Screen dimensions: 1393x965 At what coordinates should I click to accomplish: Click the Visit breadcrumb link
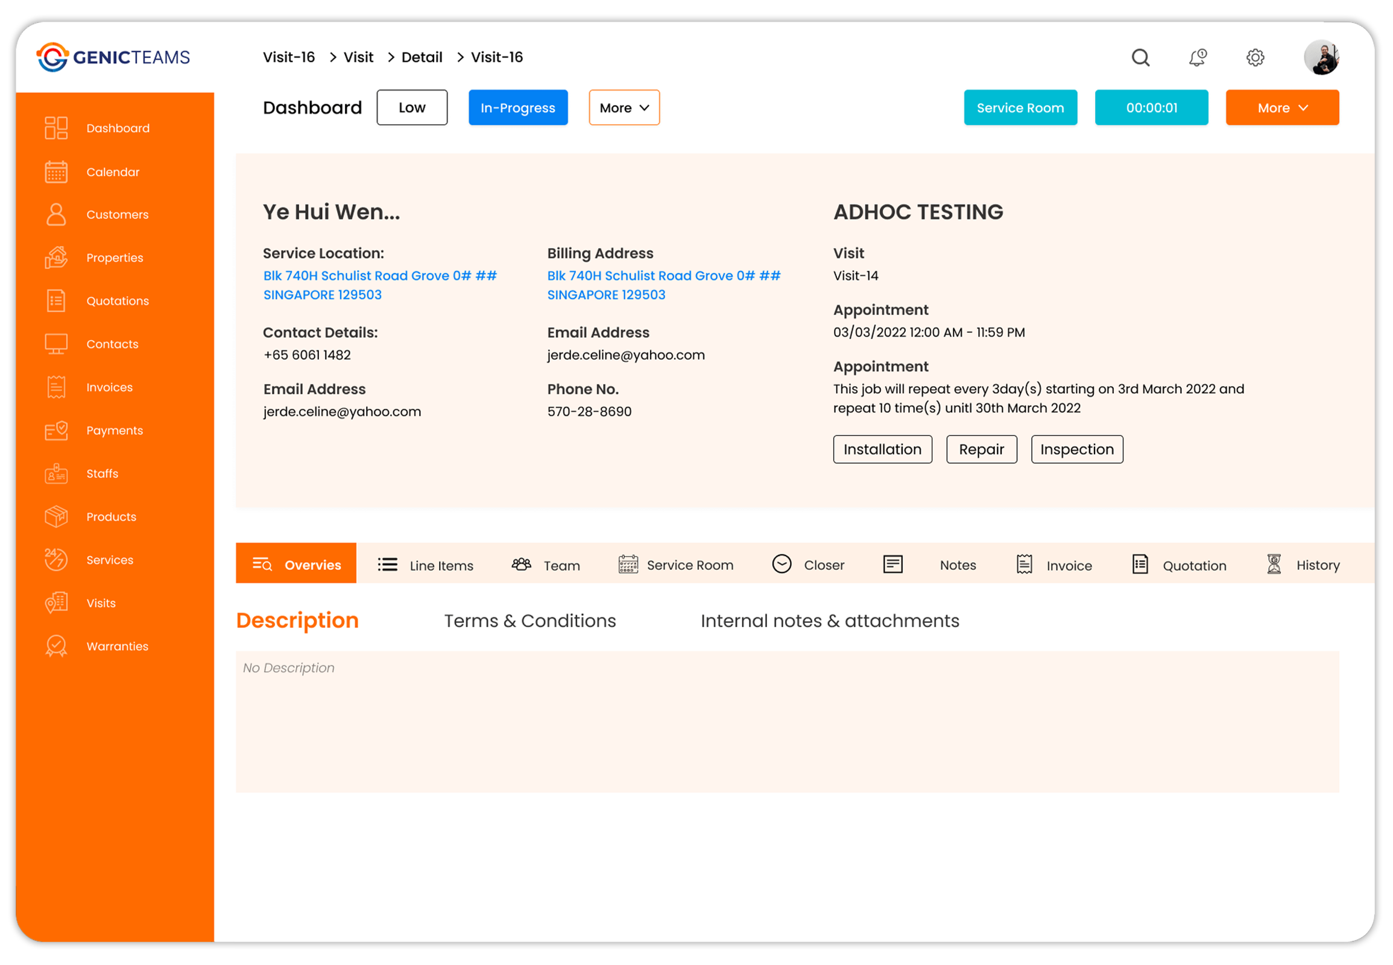click(x=359, y=57)
